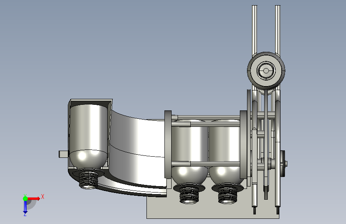Image resolution: width=346 pixels, height=224 pixels.
Task: Select the bottle inside the left housing
Action: pyautogui.click(x=89, y=136)
